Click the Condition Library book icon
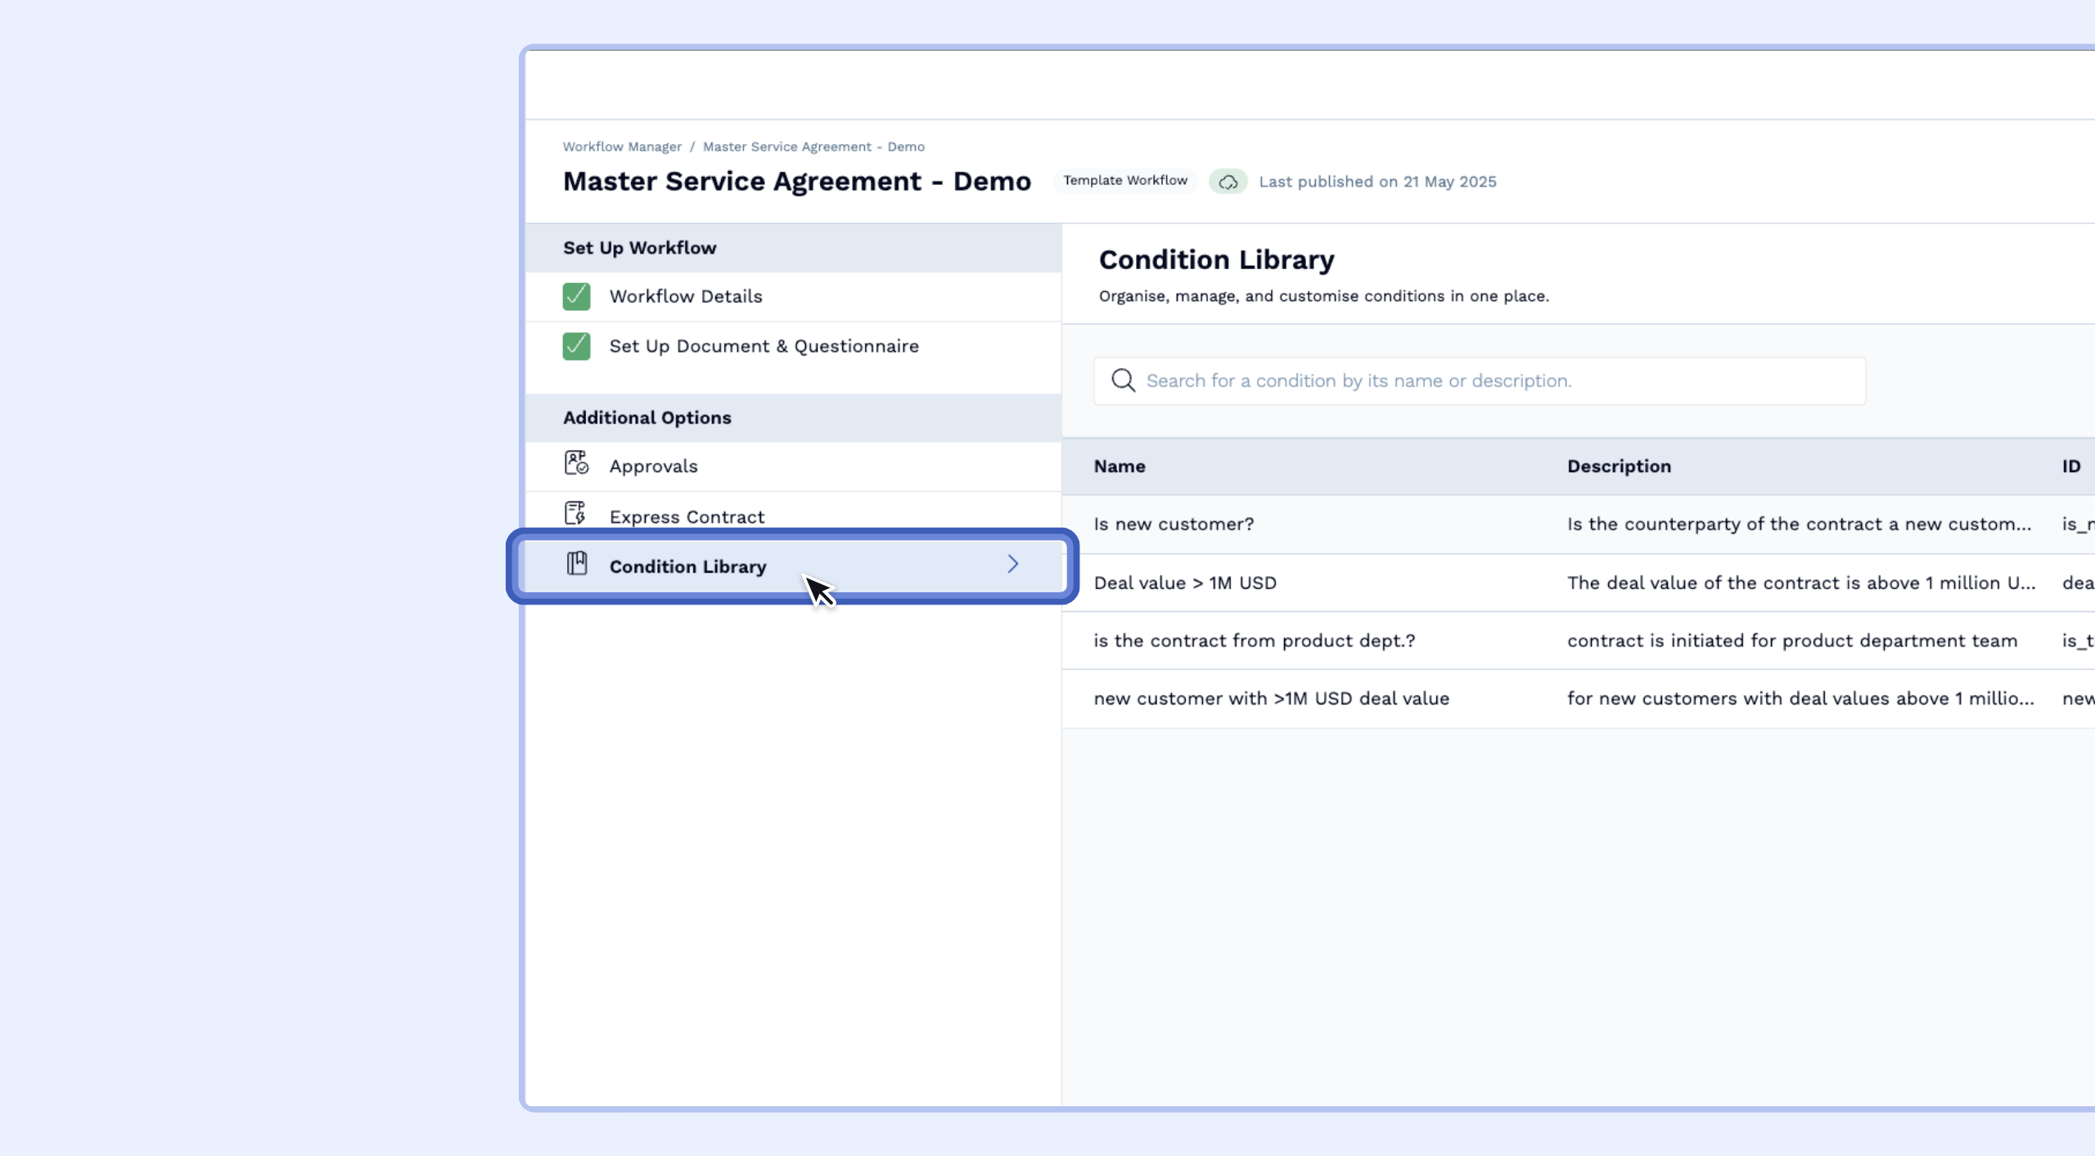The width and height of the screenshot is (2095, 1156). (577, 564)
